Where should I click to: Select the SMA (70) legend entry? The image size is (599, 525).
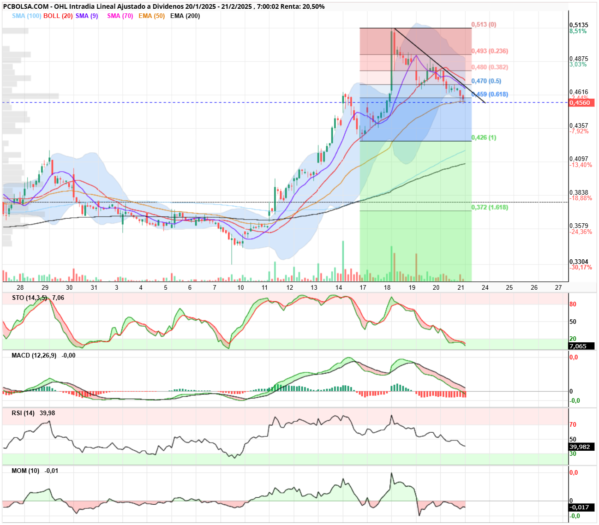(x=120, y=16)
